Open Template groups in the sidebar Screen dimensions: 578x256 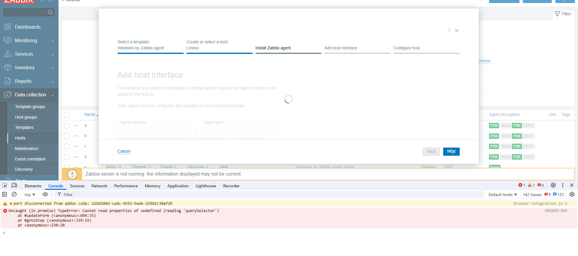pyautogui.click(x=30, y=107)
